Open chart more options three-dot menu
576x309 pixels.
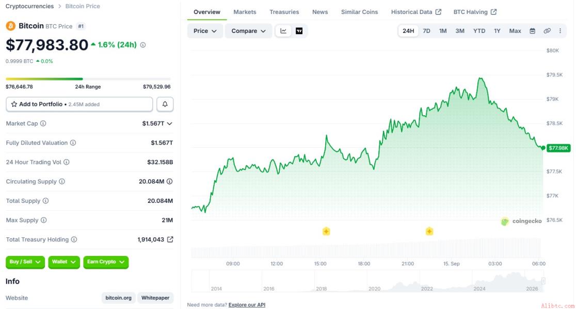(x=560, y=31)
